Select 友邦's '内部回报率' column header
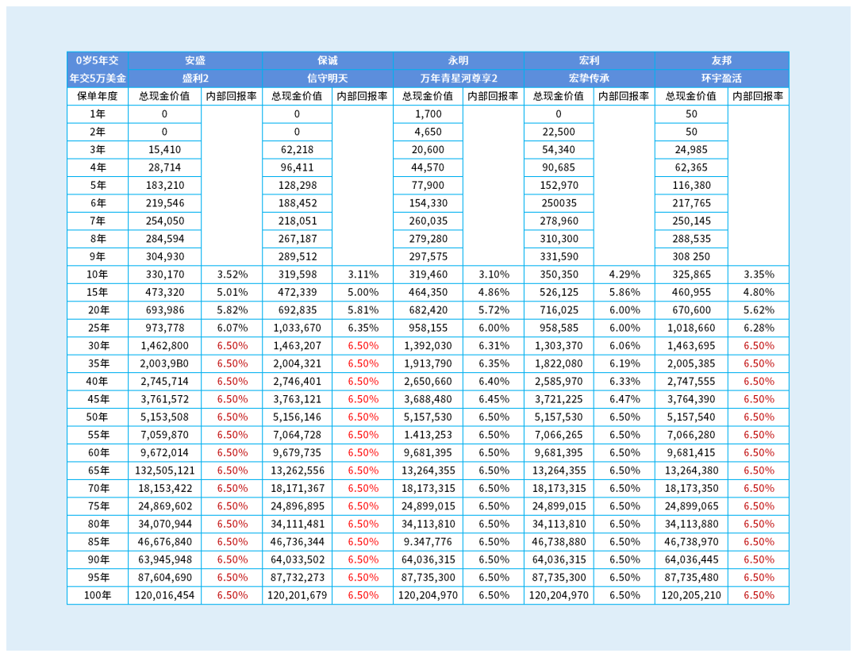The width and height of the screenshot is (857, 657). pyautogui.click(x=759, y=96)
